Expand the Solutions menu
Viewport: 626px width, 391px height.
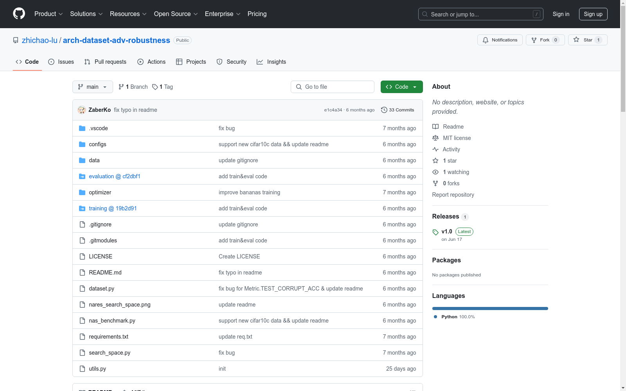(x=86, y=14)
